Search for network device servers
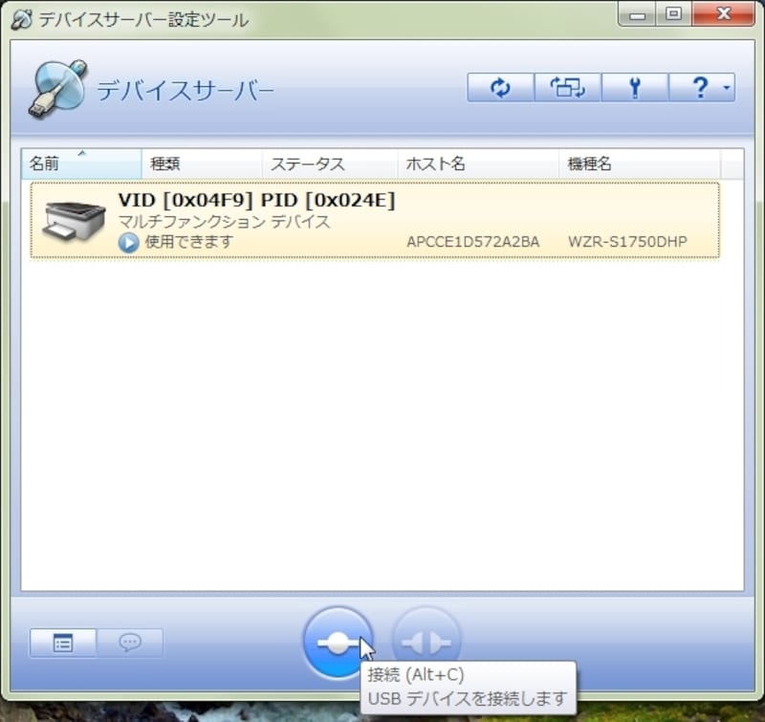 (567, 87)
